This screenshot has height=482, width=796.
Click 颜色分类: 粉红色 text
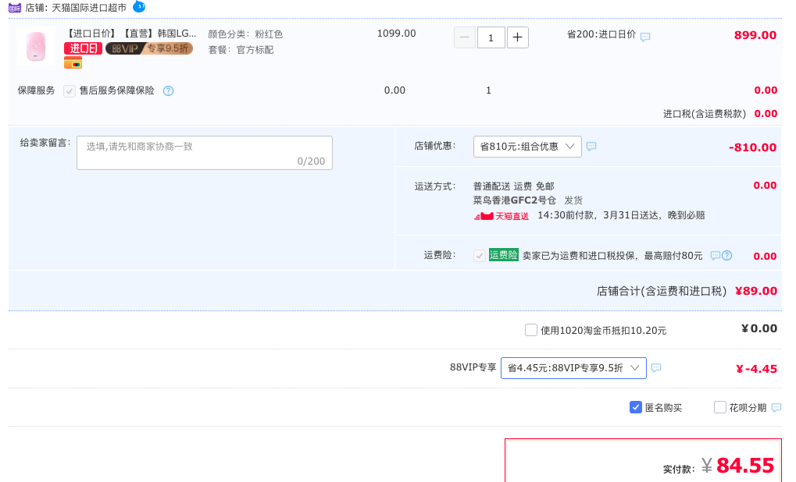(x=245, y=34)
